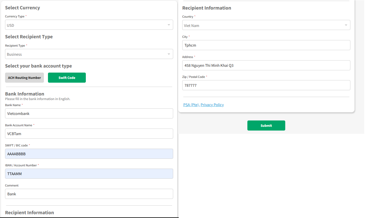This screenshot has width=365, height=218.
Task: Open the Privacy Policy link
Action: point(212,105)
